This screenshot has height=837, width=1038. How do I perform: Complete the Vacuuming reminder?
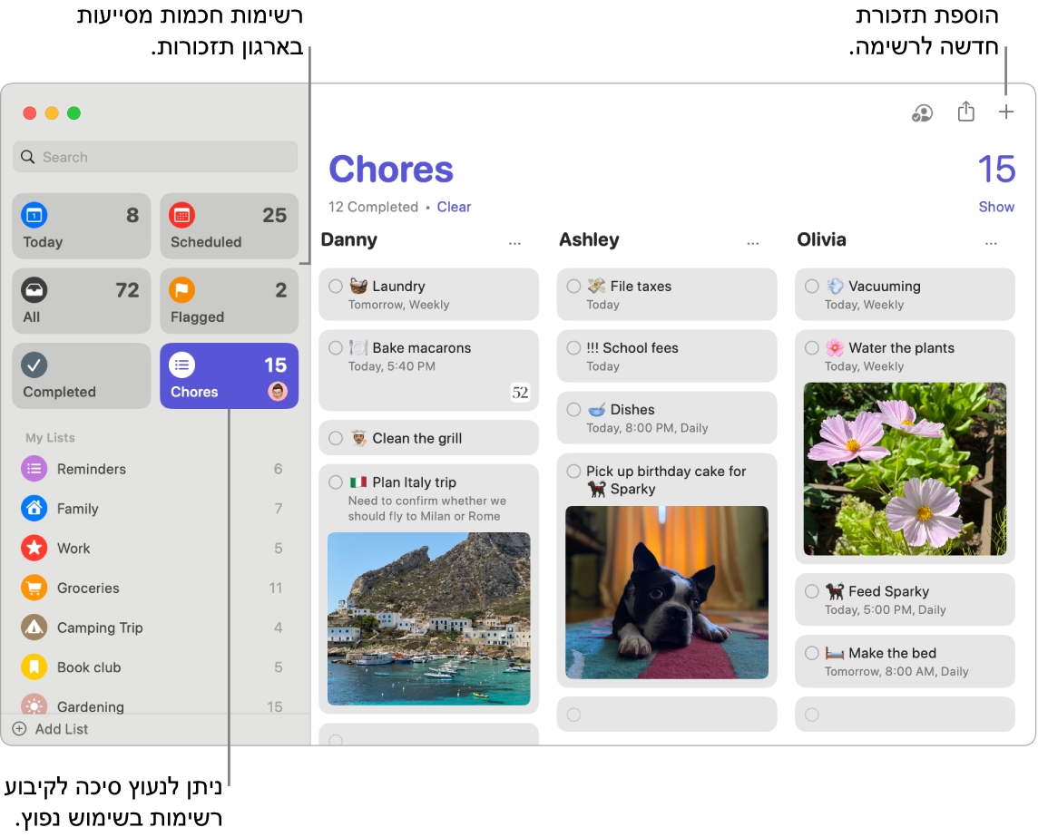[x=812, y=287]
